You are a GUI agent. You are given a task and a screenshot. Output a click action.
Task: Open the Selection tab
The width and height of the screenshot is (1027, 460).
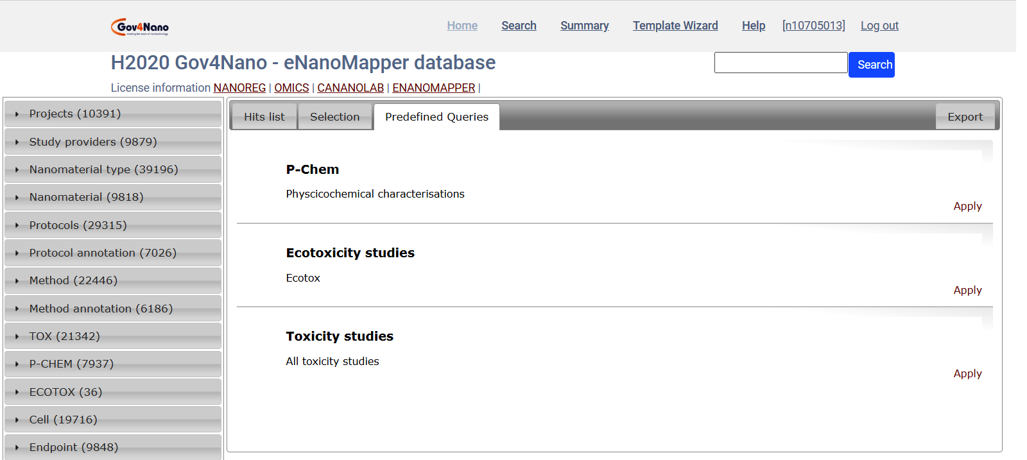(x=334, y=117)
